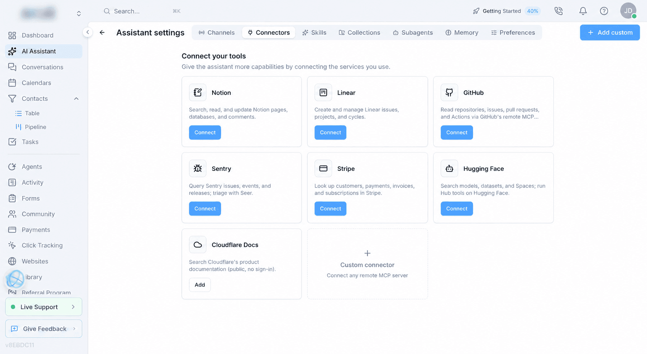
Task: Click the Linear connector icon
Action: (x=323, y=92)
